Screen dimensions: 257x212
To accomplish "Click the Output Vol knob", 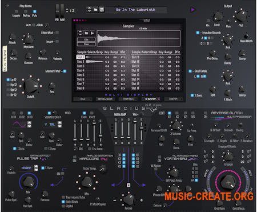I will click(x=241, y=17).
